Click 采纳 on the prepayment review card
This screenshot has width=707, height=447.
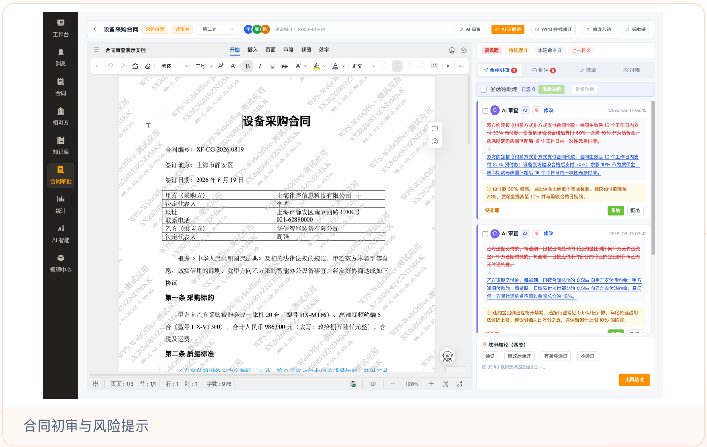615,211
